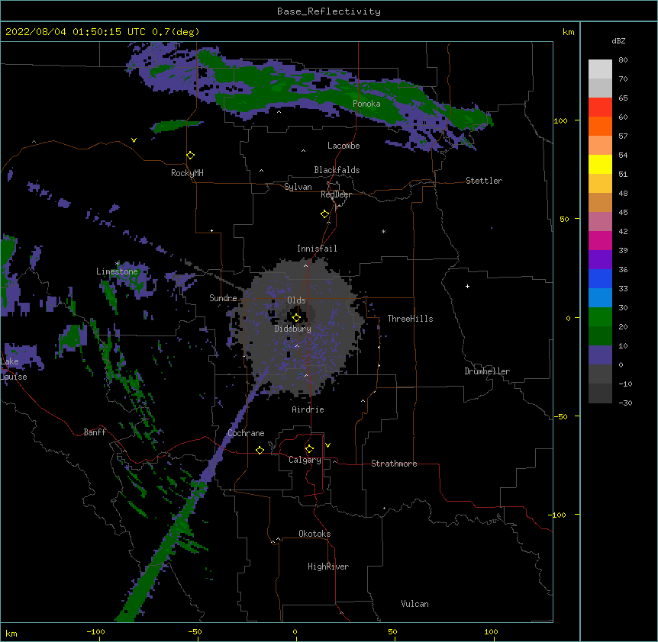Click the white asterisk marker east of Innisfail

(x=383, y=232)
